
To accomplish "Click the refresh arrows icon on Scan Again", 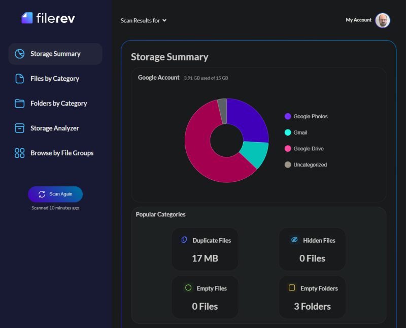I will point(42,194).
